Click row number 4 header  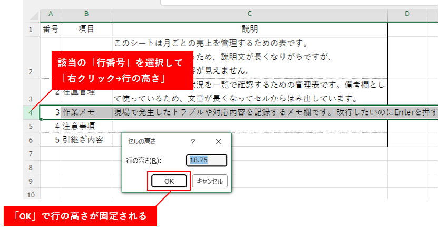[30, 112]
